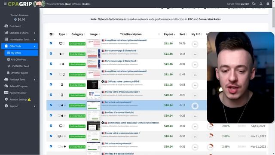The width and height of the screenshot is (275, 155).
Task: Collapse the Offer Tools submenu chevron
Action: 34,46
